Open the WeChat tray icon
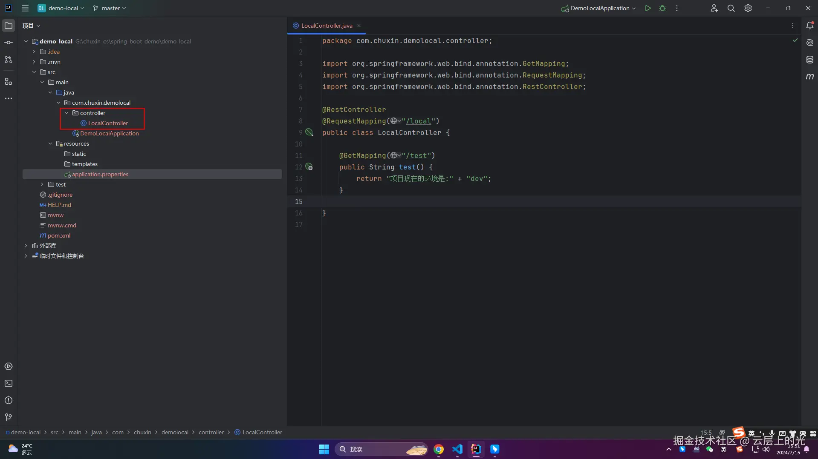This screenshot has width=818, height=459. tap(709, 449)
